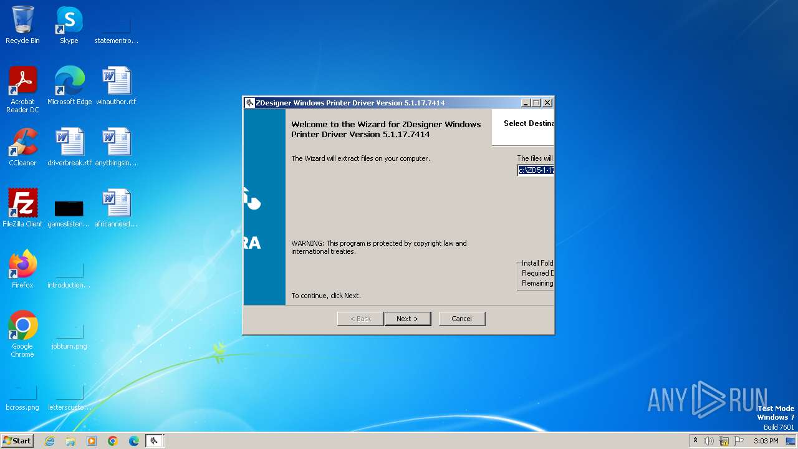Click the 'To continue, click Next.' text
This screenshot has height=449, width=798.
(326, 296)
